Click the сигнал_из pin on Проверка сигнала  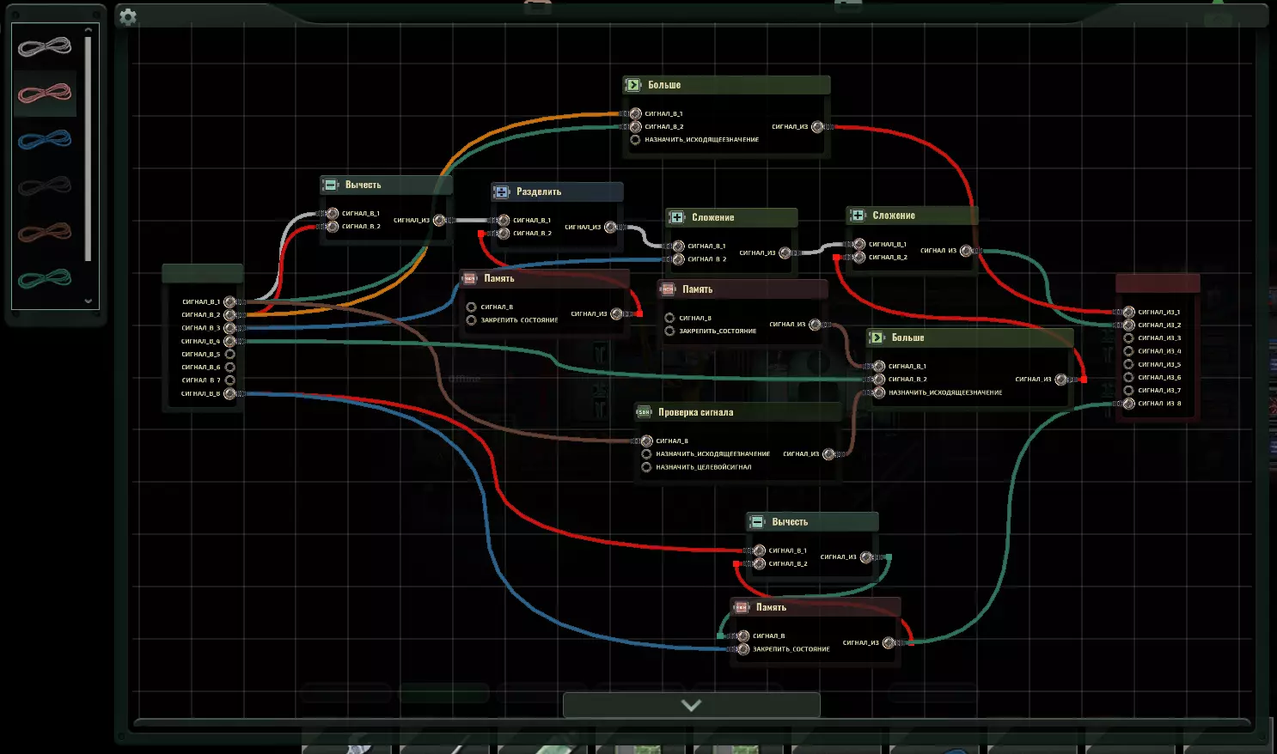[828, 453]
